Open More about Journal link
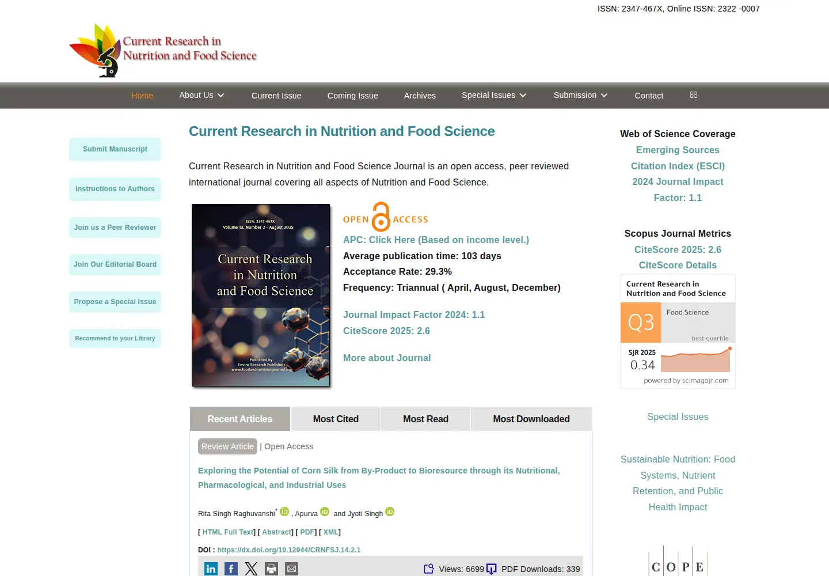Screen dimensions: 829x576 (387, 358)
